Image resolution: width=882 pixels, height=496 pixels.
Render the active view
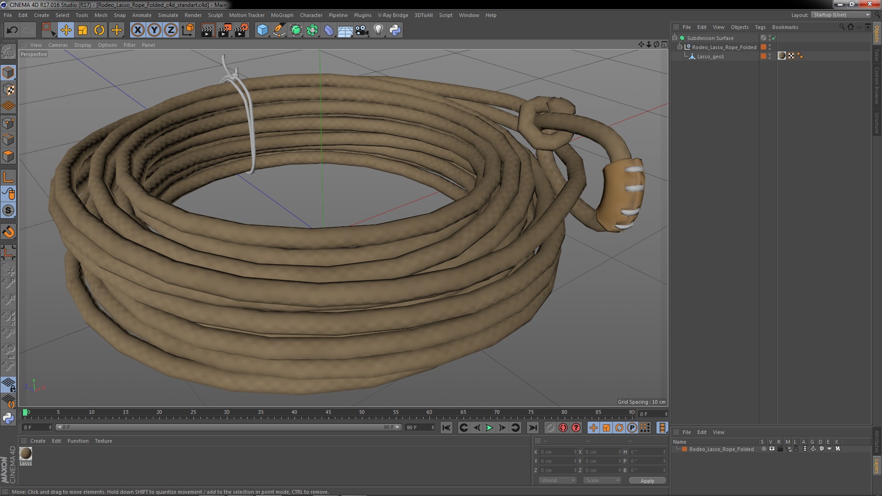208,30
